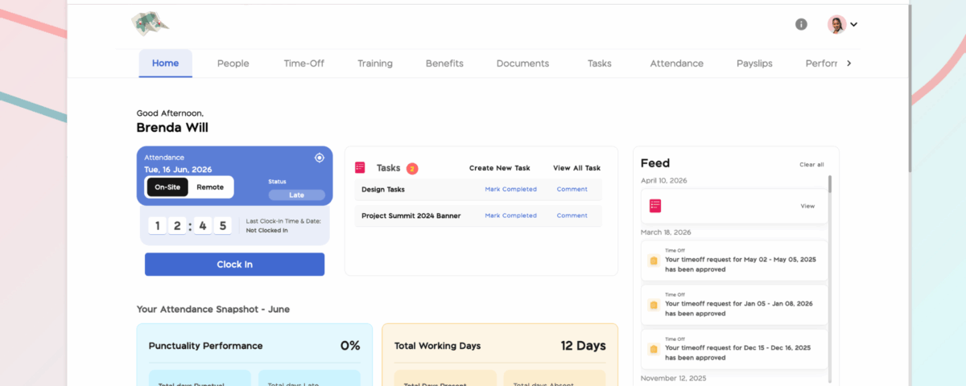Viewport: 966px width, 386px height.
Task: Click the red feed item icon dated April 10
Action: pos(655,206)
